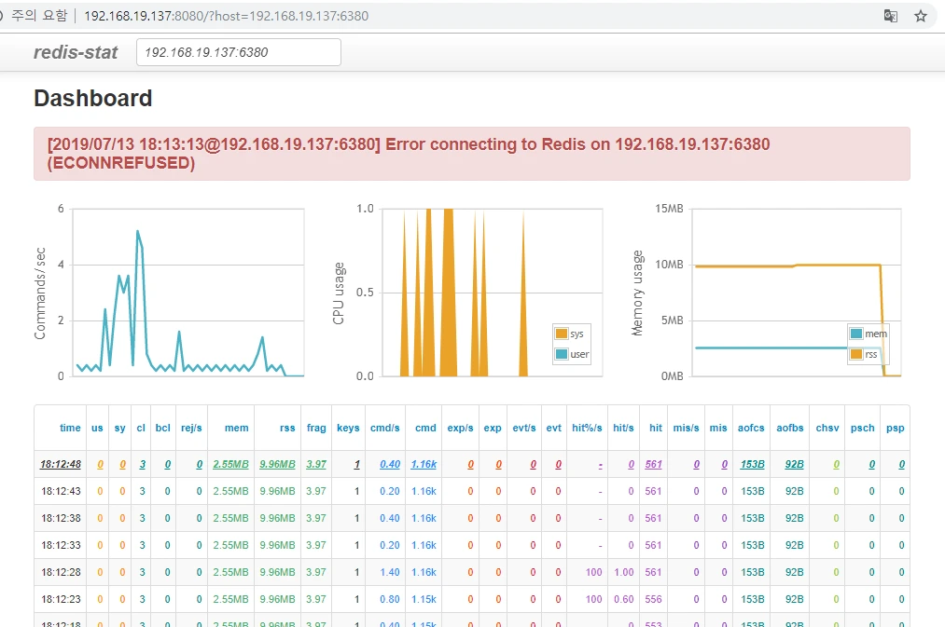Image resolution: width=945 pixels, height=627 pixels.
Task: Click the Memory usage chart
Action: (x=796, y=293)
